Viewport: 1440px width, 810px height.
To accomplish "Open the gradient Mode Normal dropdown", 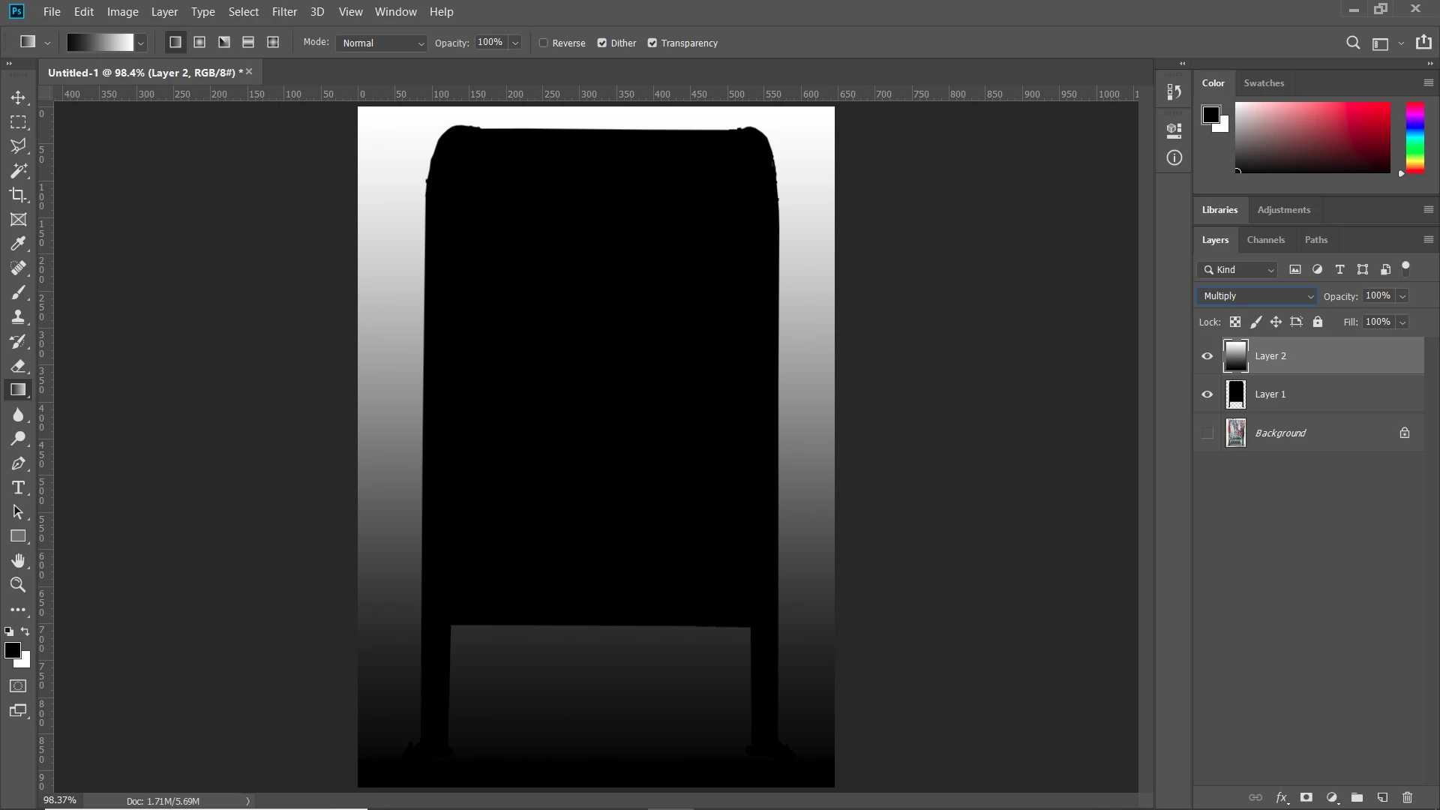I will (382, 43).
